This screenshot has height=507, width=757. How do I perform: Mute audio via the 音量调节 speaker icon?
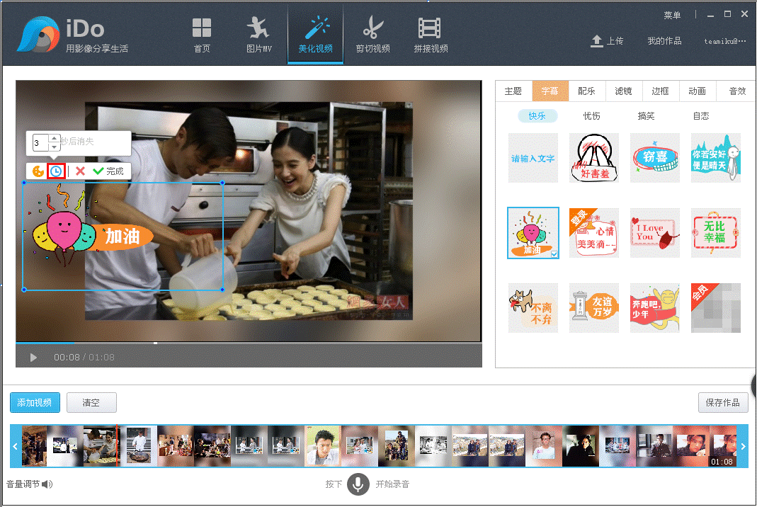pos(47,484)
